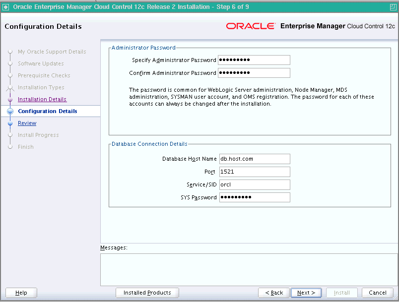Click the disabled Install button
The image size is (399, 302).
coord(342,293)
